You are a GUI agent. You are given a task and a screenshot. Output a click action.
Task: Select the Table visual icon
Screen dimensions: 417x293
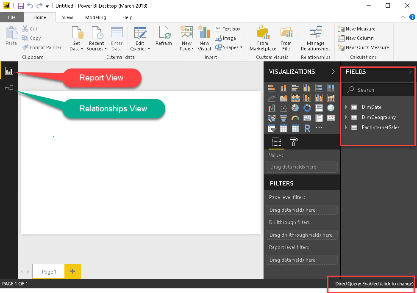pos(284,128)
